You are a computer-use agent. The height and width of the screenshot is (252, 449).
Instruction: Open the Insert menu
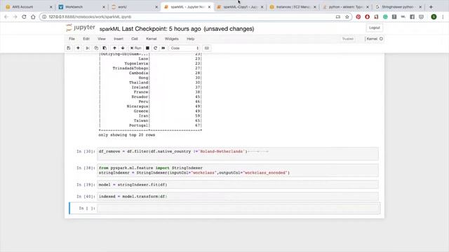119,39
